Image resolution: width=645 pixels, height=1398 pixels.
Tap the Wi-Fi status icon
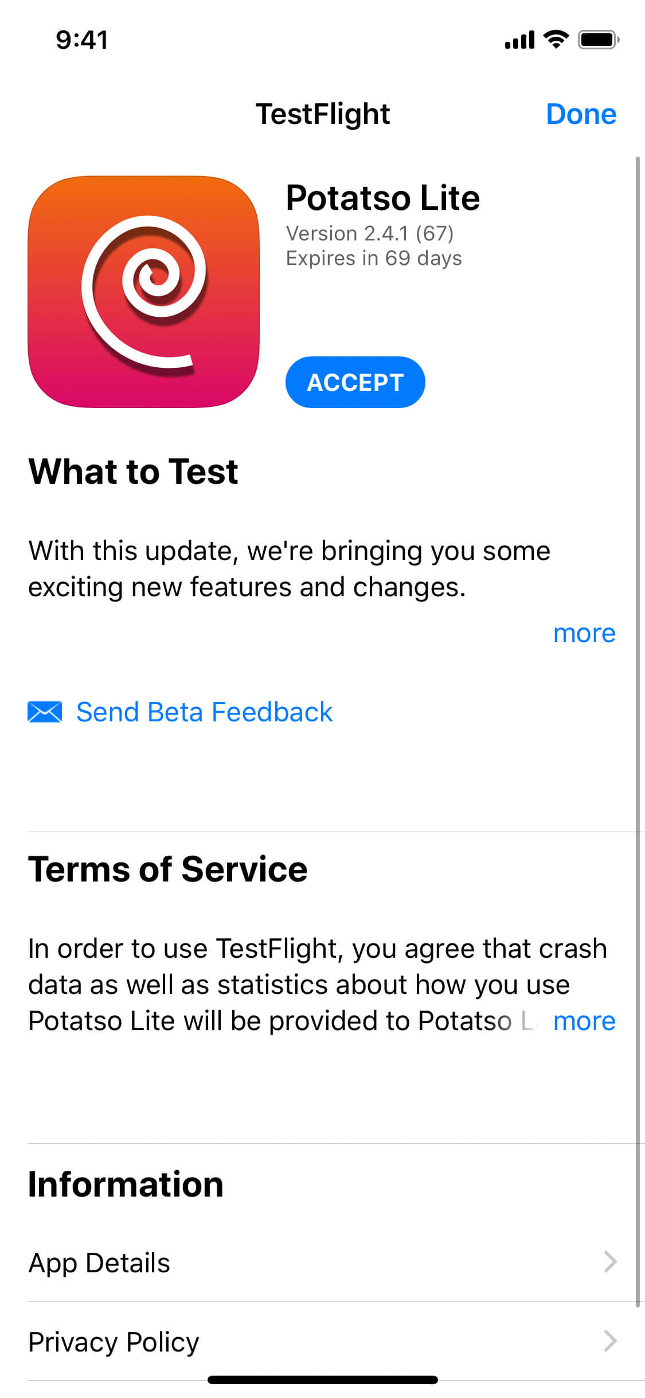pyautogui.click(x=555, y=40)
